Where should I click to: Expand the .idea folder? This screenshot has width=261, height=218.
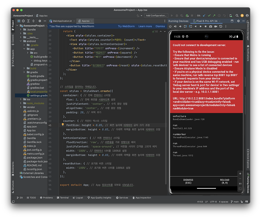click(x=21, y=33)
